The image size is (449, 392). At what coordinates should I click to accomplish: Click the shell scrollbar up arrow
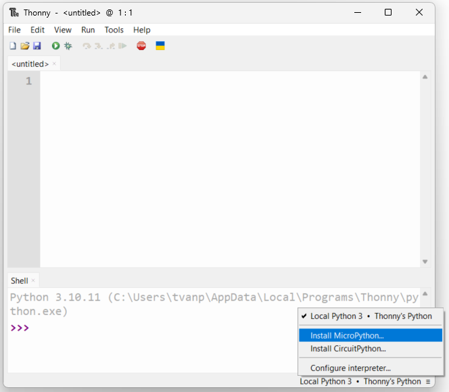click(425, 293)
